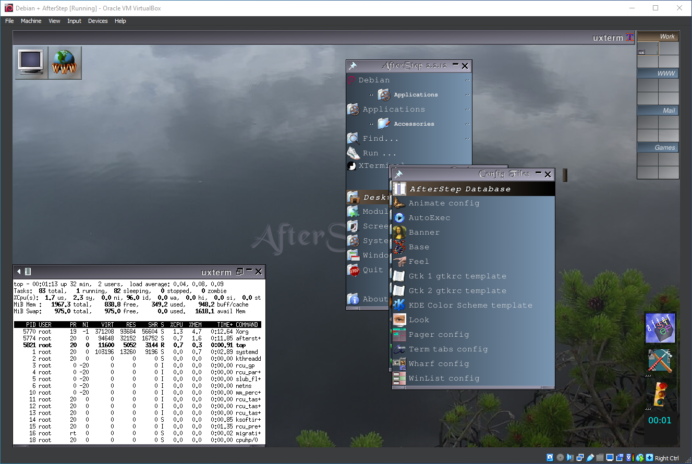Click the eye icon next to Look
This screenshot has height=464, width=692.
pos(399,320)
